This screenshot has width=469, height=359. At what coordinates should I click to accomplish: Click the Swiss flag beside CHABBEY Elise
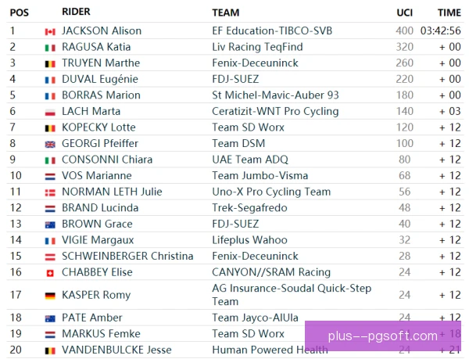point(50,273)
